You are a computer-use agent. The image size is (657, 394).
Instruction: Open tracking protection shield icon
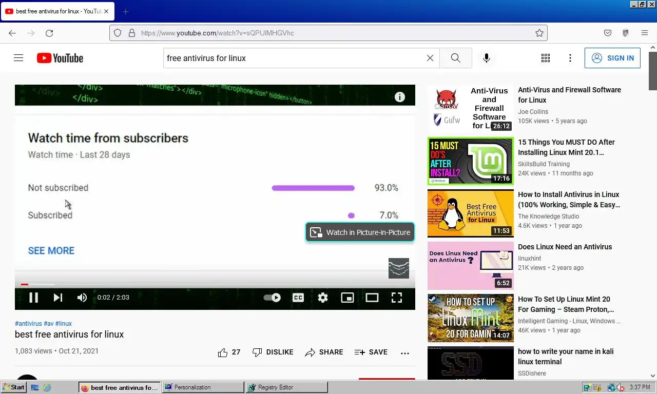click(118, 33)
